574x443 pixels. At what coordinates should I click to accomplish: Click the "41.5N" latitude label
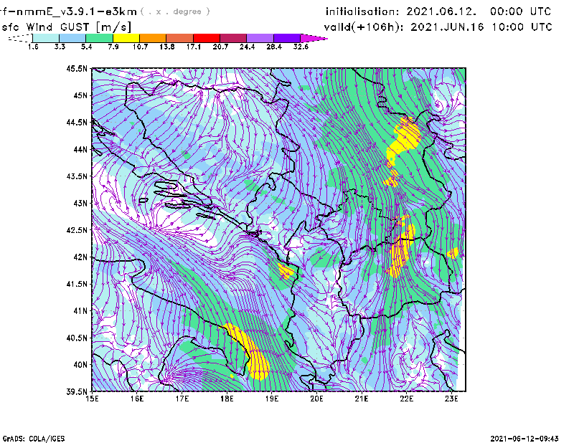(x=77, y=284)
